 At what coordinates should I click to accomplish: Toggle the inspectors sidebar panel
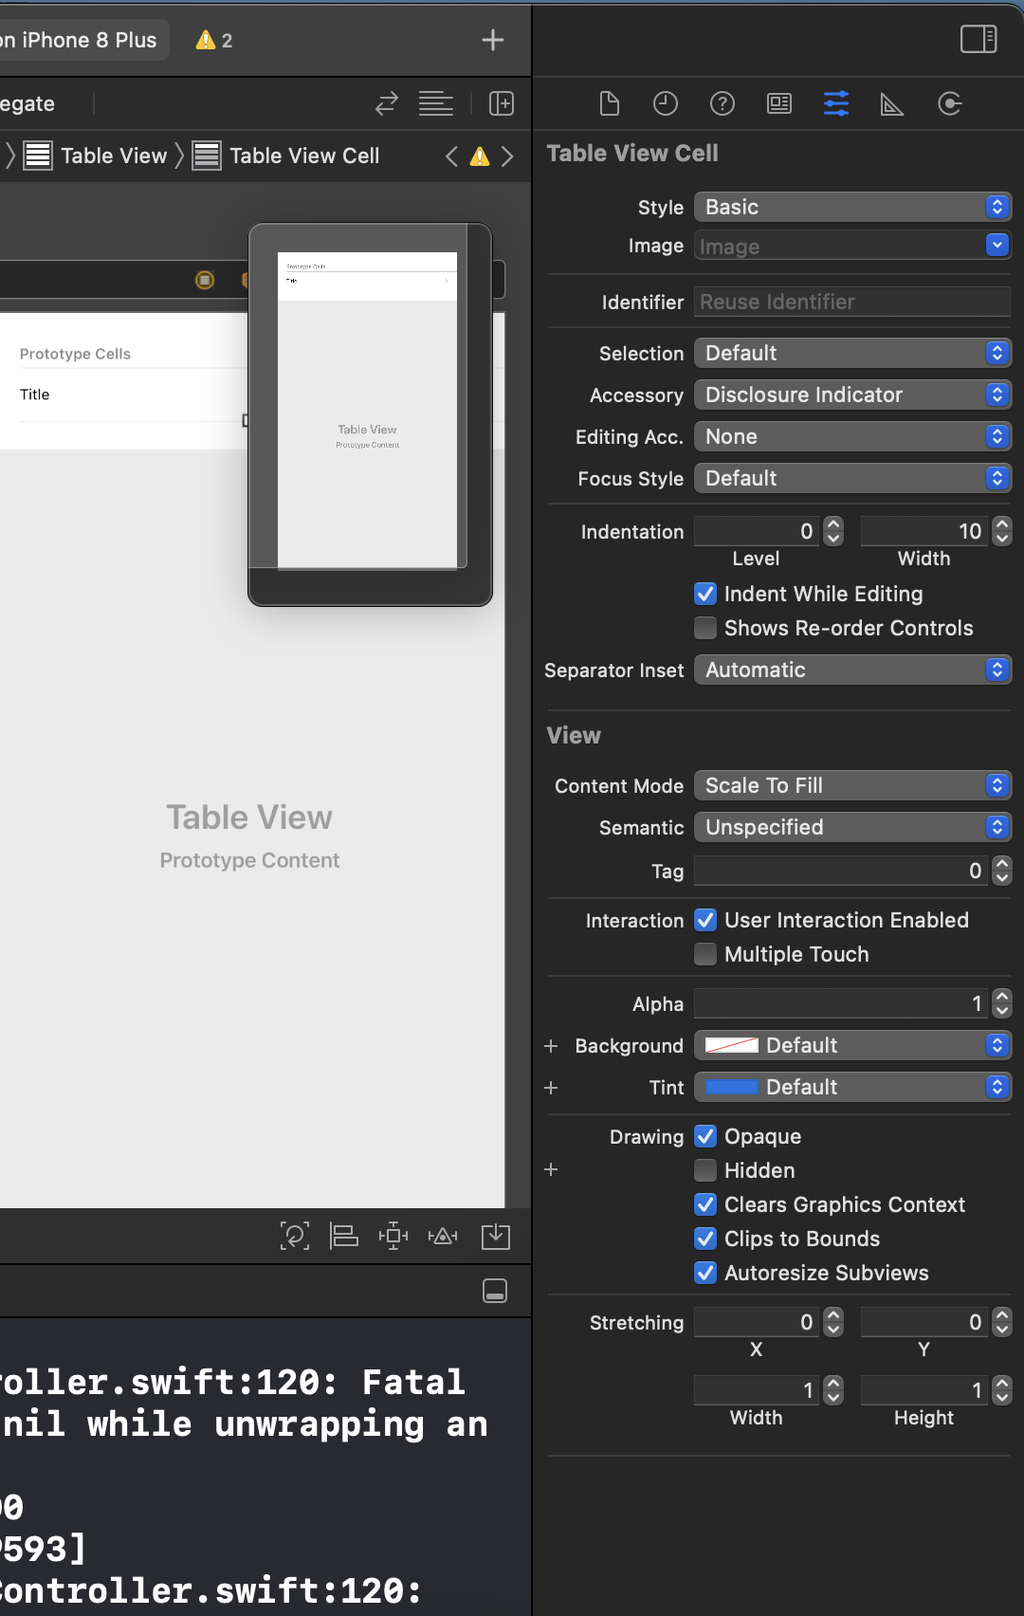pyautogui.click(x=978, y=39)
